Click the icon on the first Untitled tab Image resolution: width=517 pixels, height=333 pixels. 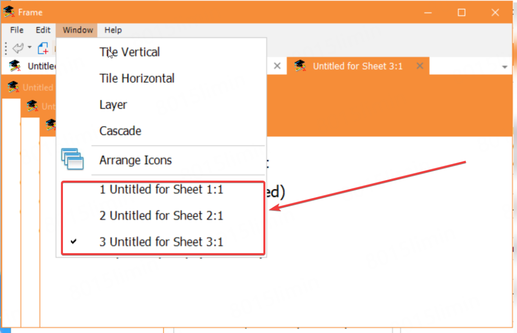pos(15,66)
